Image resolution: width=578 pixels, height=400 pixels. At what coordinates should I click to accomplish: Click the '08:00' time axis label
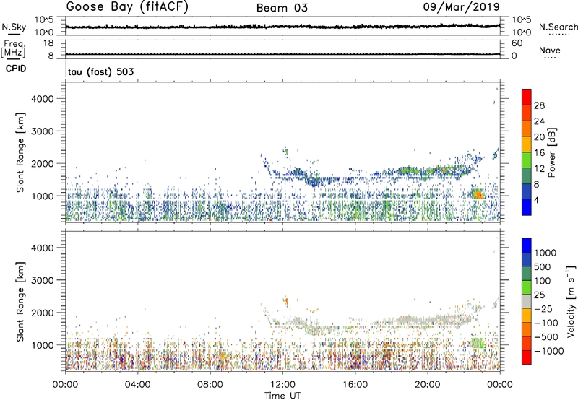point(210,385)
